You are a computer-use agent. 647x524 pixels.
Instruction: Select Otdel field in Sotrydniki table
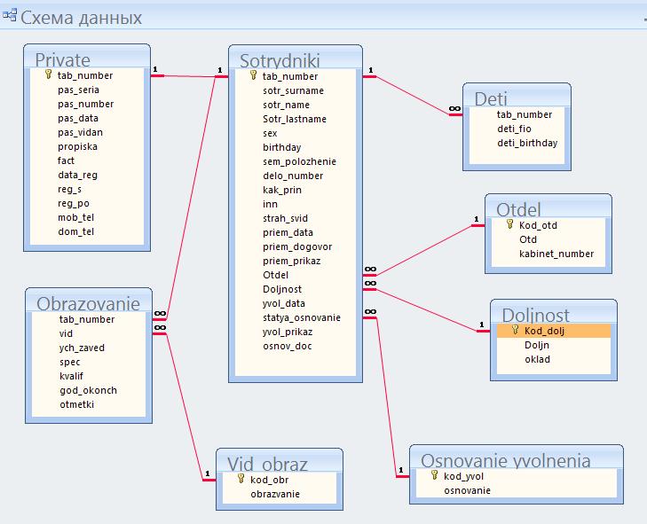[276, 275]
